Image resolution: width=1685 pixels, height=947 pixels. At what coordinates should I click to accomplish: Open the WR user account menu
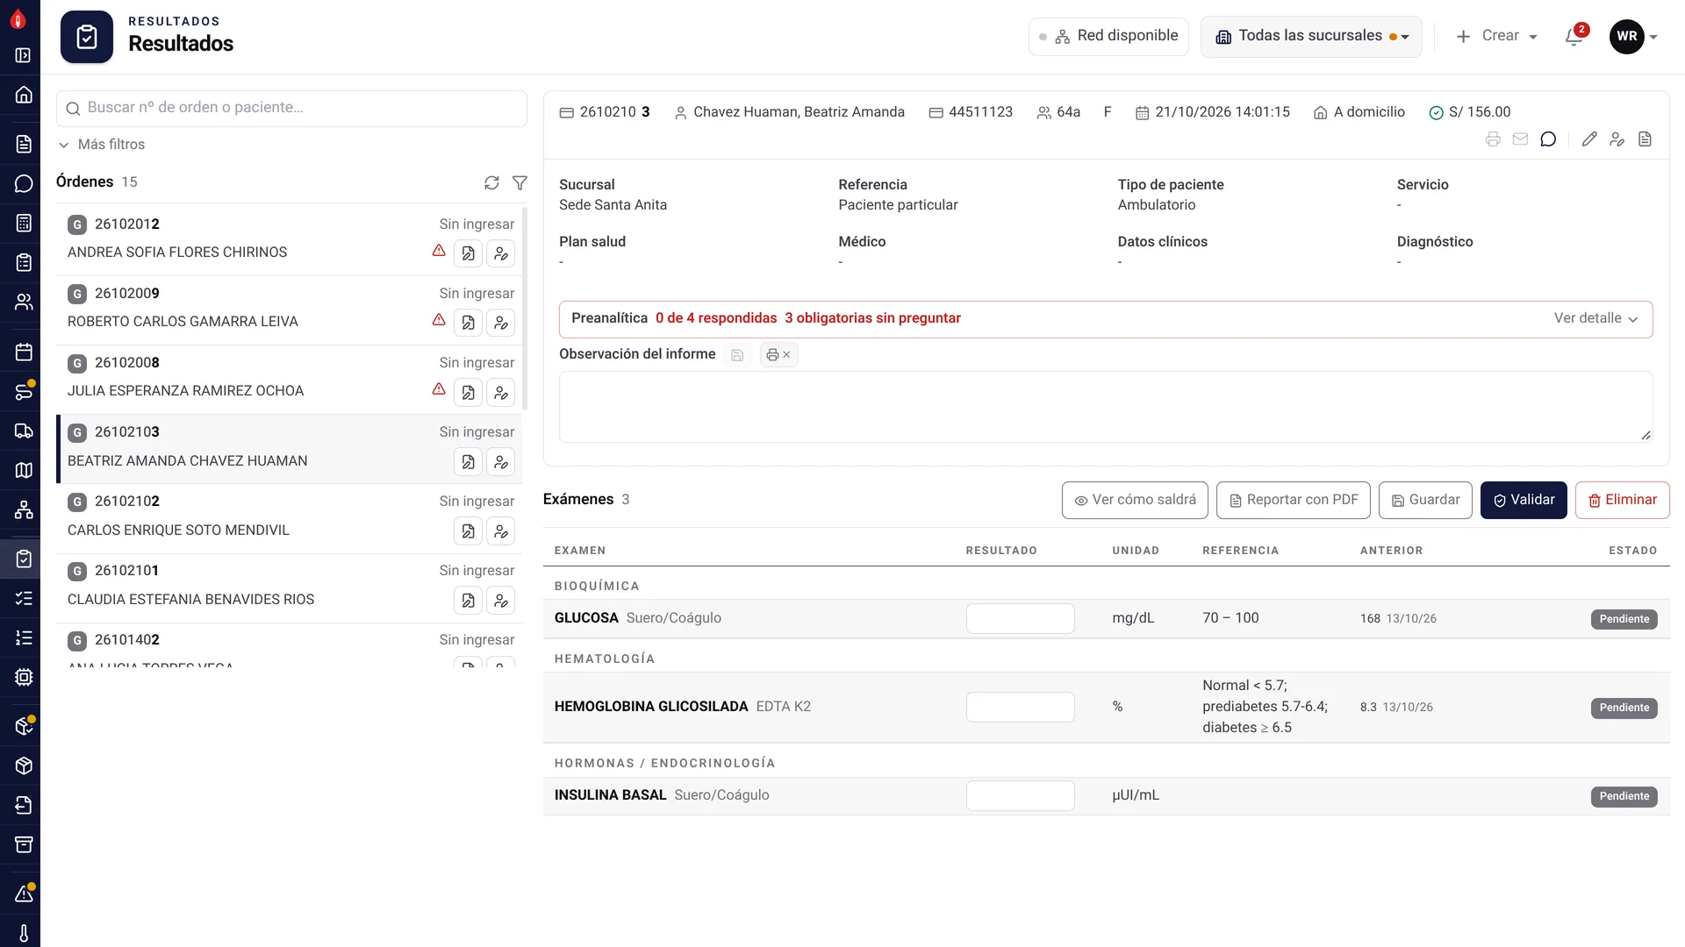[x=1633, y=37]
